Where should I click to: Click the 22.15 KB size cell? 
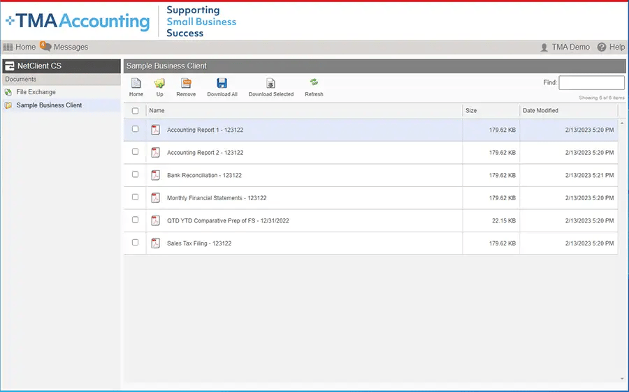pos(504,220)
